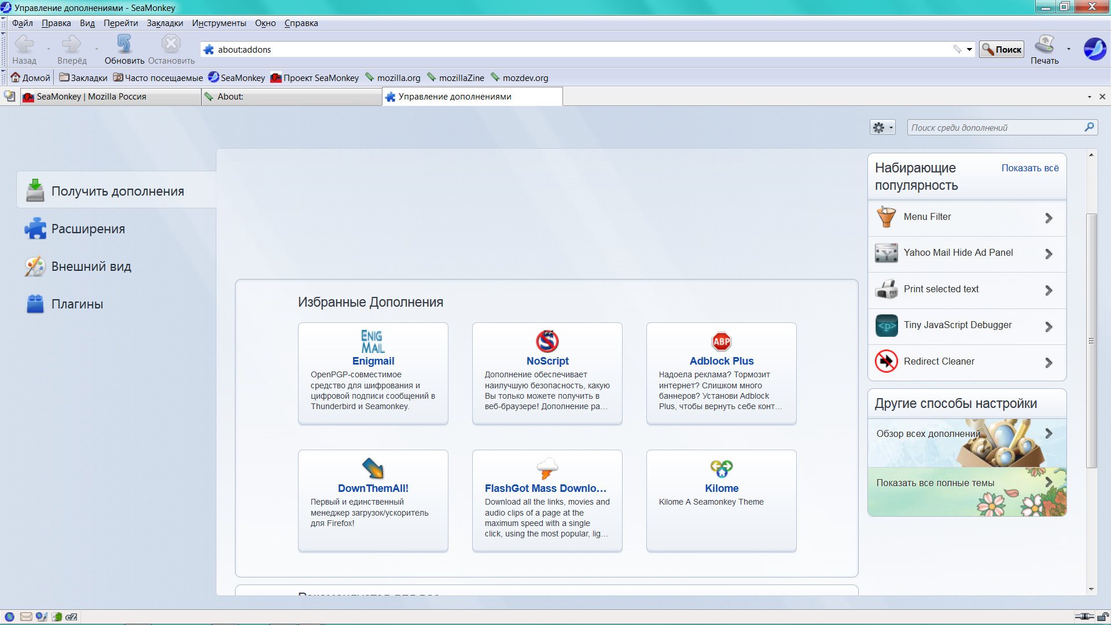Screen dimensions: 1111x625
Task: Print the page with Печать icon
Action: pos(1044,44)
